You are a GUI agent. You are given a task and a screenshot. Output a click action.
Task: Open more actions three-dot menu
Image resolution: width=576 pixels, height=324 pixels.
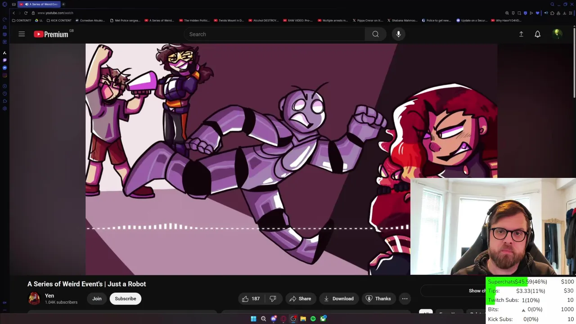point(405,299)
